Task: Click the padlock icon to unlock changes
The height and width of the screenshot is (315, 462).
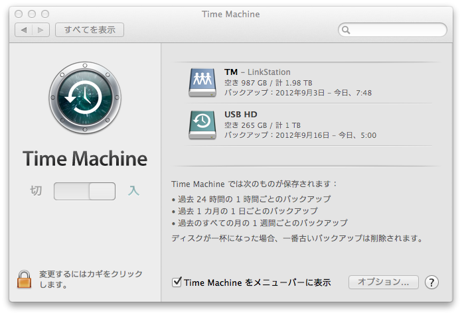Action: tap(24, 279)
